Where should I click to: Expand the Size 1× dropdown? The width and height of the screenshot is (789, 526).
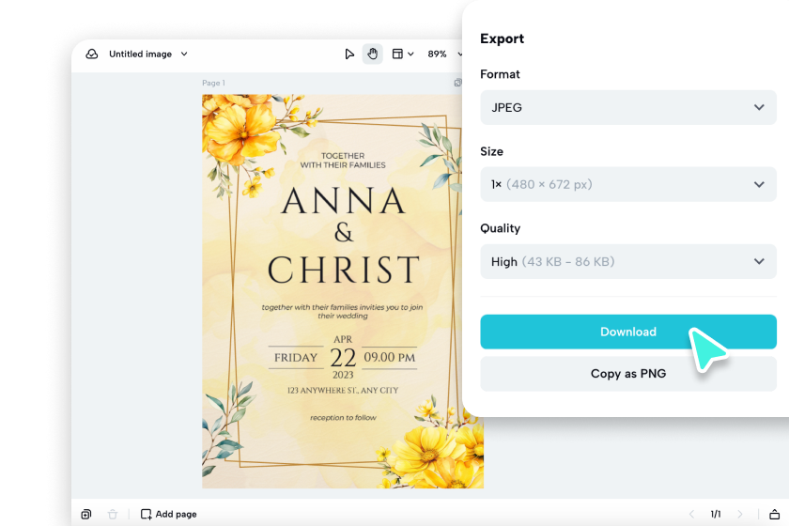click(627, 185)
